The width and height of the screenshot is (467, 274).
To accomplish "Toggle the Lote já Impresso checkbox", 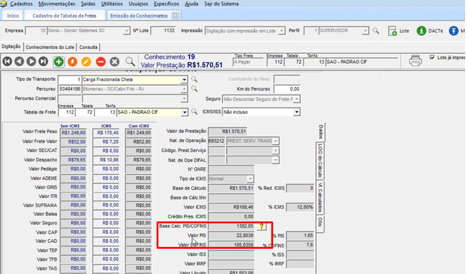I will [x=432, y=57].
